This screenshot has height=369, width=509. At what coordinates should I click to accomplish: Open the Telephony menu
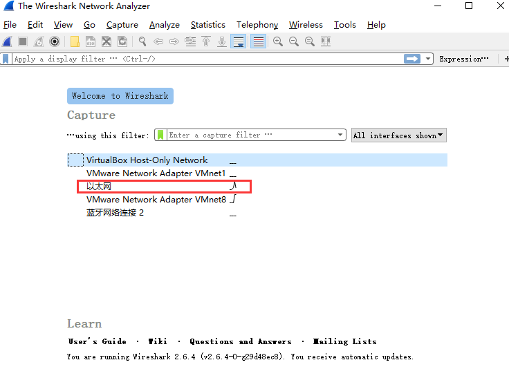coord(257,25)
